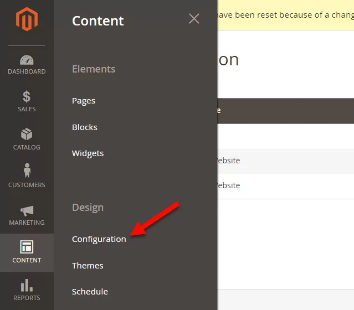354x310 pixels.
Task: Open the Reports menu
Action: point(27,290)
